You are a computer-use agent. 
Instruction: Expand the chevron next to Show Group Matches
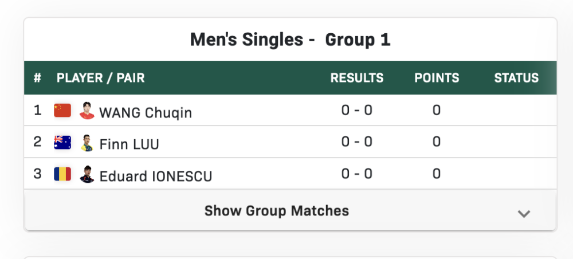click(x=523, y=214)
